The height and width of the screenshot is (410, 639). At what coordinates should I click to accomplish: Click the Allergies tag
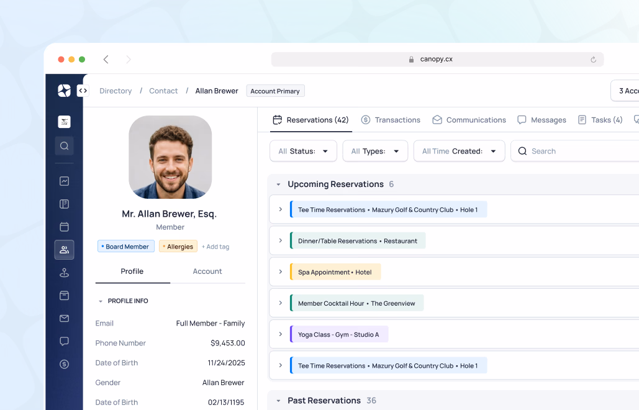(x=178, y=247)
